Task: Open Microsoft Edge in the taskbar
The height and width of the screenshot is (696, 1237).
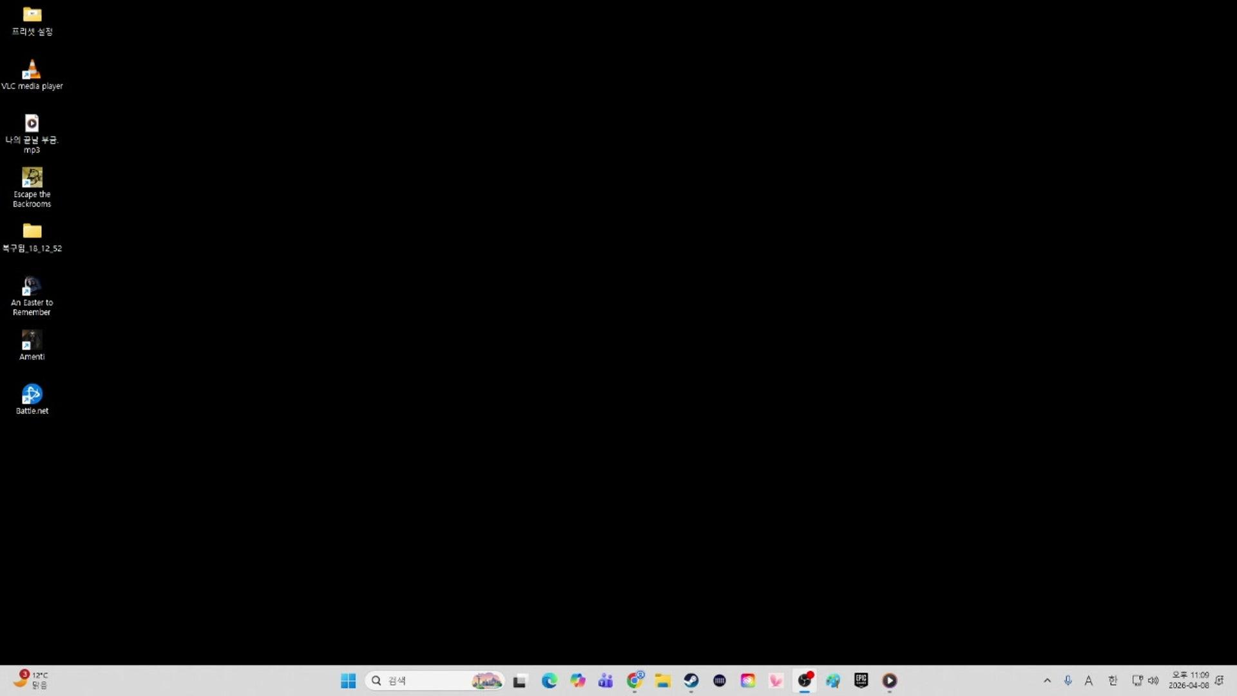Action: pyautogui.click(x=549, y=681)
